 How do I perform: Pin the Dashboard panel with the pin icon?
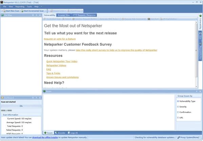pos(36,98)
